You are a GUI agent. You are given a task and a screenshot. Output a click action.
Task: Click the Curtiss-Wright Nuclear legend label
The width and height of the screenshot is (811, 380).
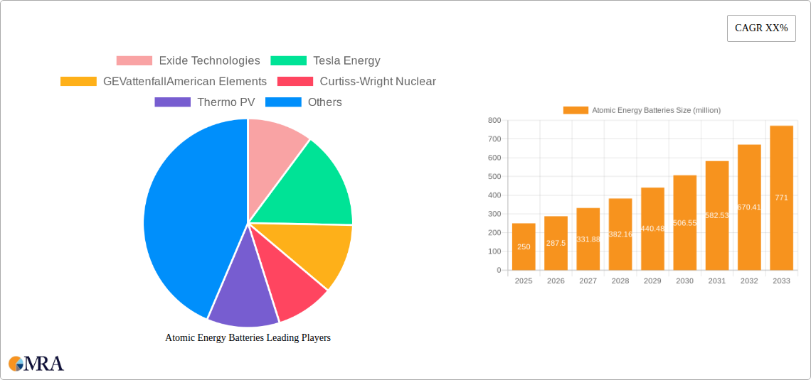tap(378, 82)
